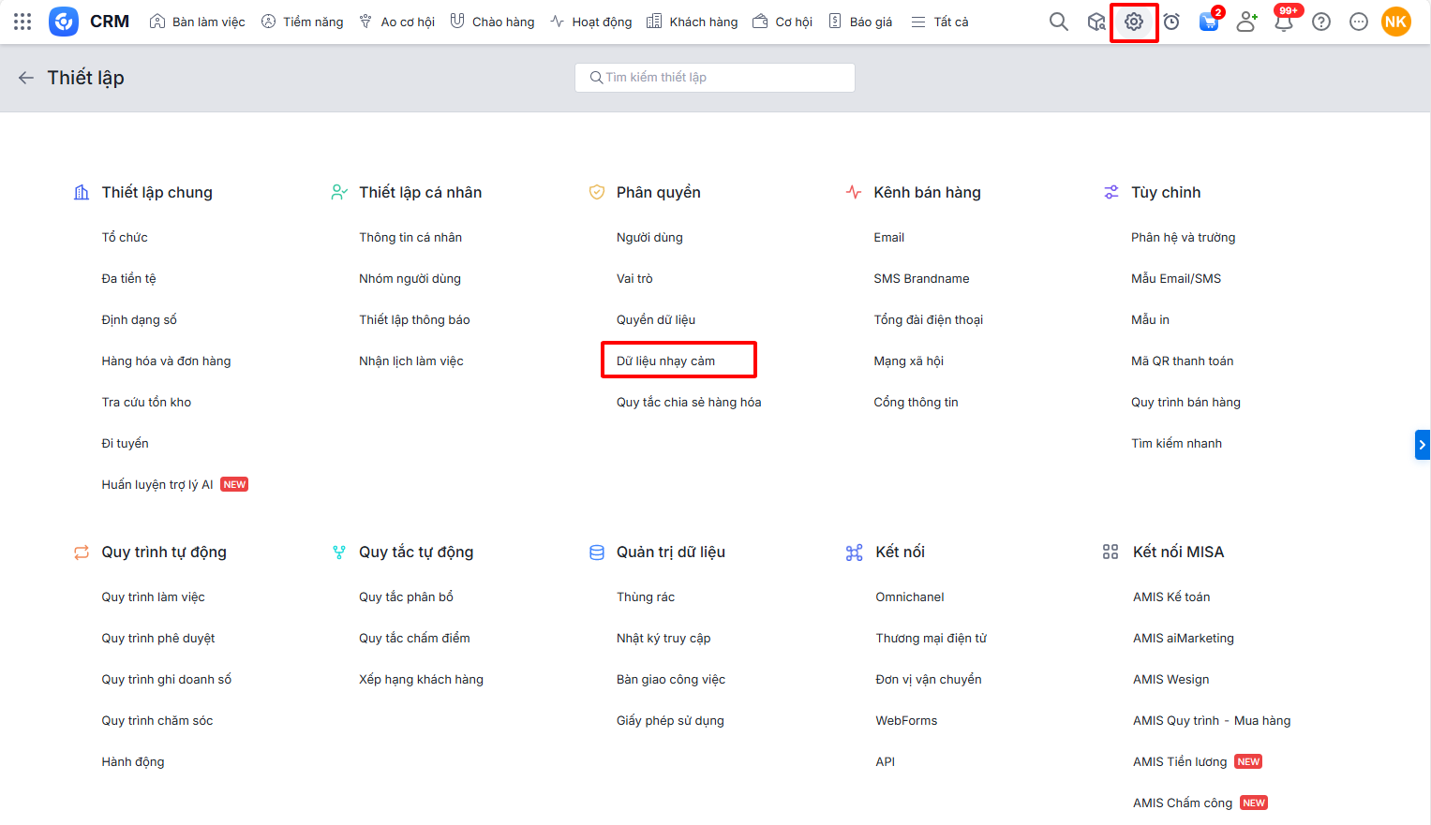Screen dimensions: 1431x825
Task: Open the settings gear icon
Action: (1133, 22)
